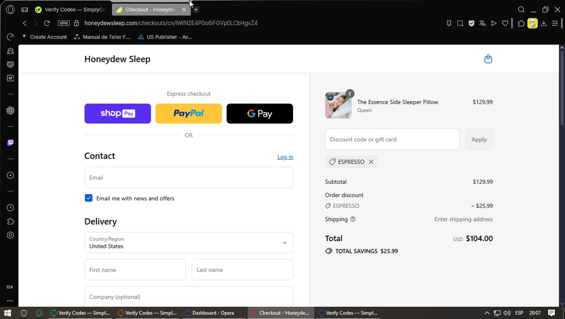
Task: Open the sidebar three-dots more menu
Action: click(10, 301)
